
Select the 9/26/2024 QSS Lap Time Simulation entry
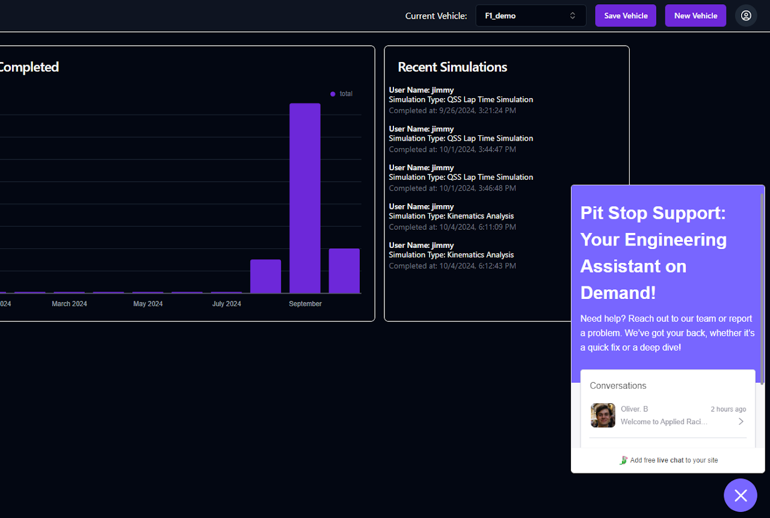[x=461, y=100]
